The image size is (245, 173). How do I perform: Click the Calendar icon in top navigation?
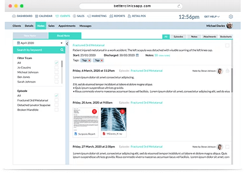(x=37, y=16)
